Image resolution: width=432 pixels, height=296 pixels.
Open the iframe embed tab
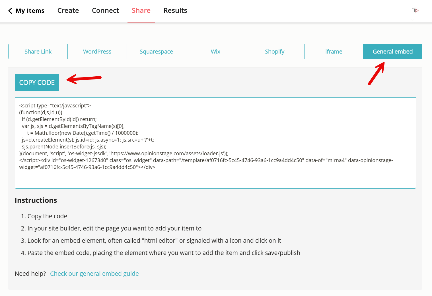click(334, 51)
